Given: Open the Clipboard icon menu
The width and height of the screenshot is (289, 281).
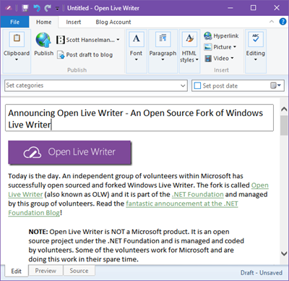Looking at the screenshot, I should click(x=17, y=39).
